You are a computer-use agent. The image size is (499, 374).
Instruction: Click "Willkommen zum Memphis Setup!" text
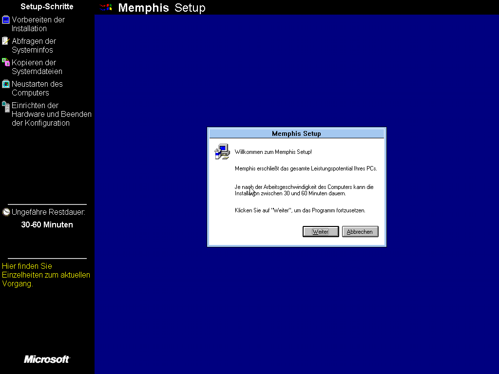point(273,152)
